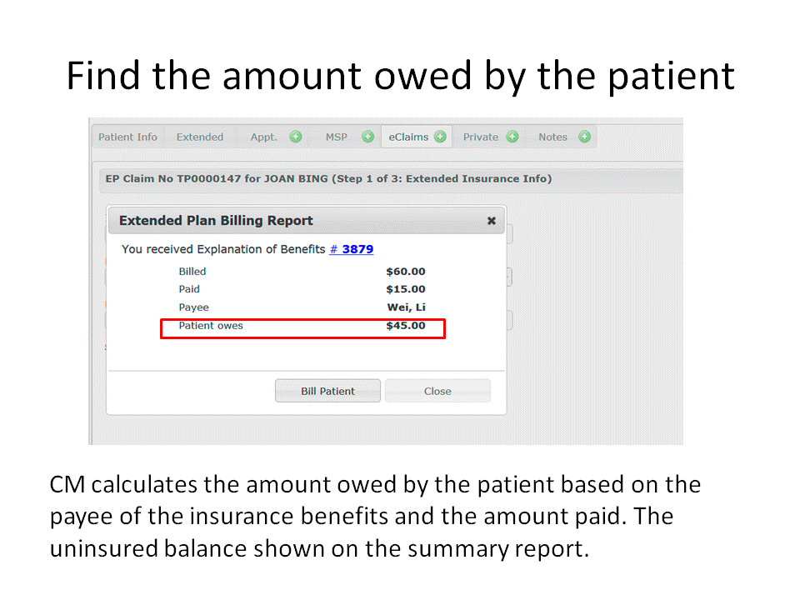Close the Extended Plan Billing Report dialog
The height and width of the screenshot is (600, 800).
(x=492, y=221)
